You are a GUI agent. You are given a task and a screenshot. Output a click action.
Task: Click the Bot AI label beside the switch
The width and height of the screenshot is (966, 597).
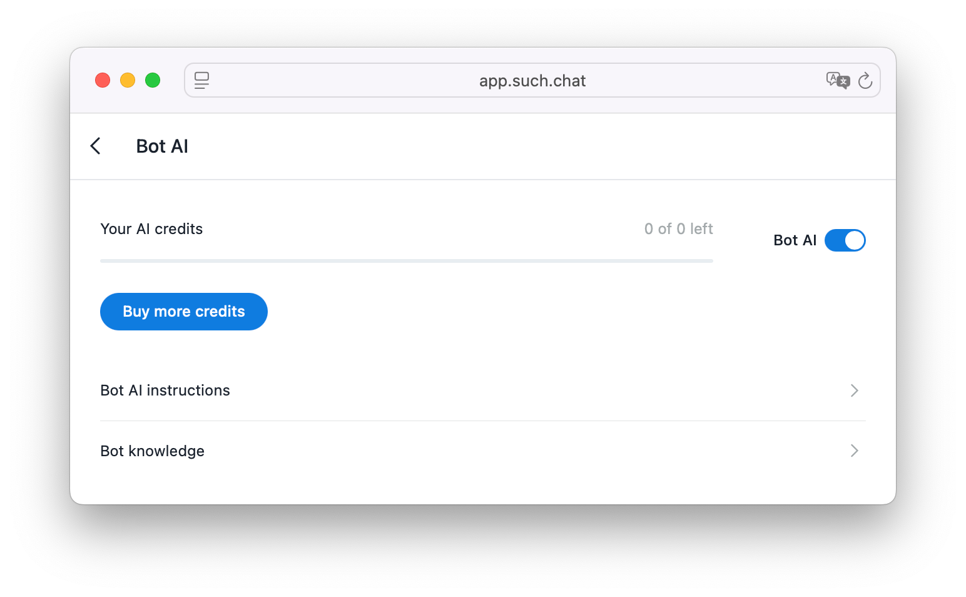click(x=795, y=240)
